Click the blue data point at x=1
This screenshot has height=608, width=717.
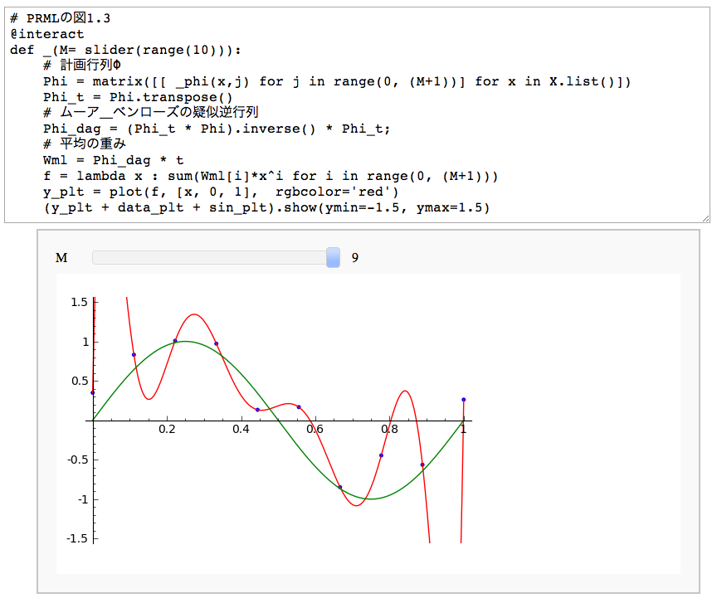click(x=463, y=400)
